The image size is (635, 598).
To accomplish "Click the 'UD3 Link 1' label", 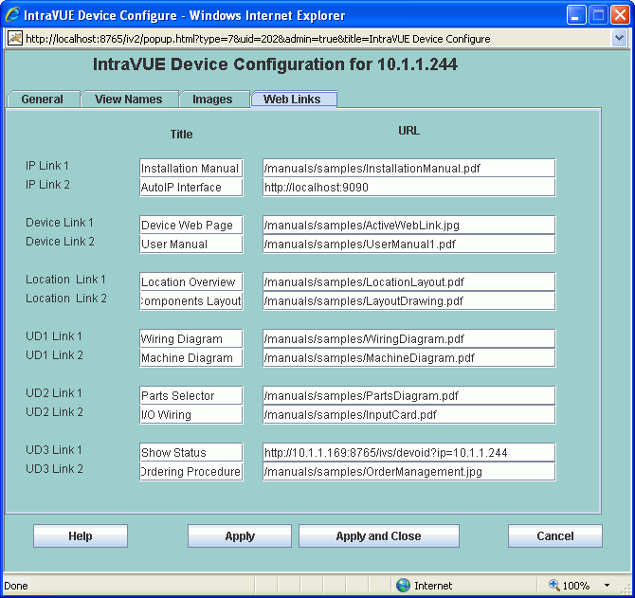I will (54, 450).
